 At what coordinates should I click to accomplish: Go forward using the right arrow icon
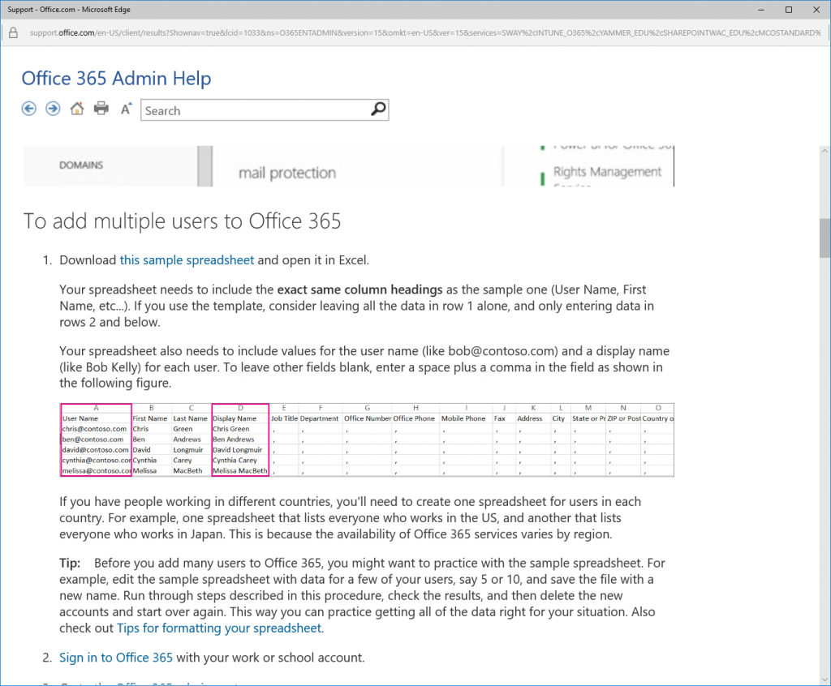tap(53, 109)
